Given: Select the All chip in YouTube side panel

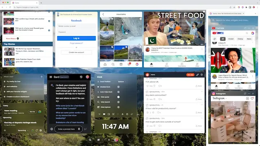Looking at the screenshot, I should (x=223, y=39).
